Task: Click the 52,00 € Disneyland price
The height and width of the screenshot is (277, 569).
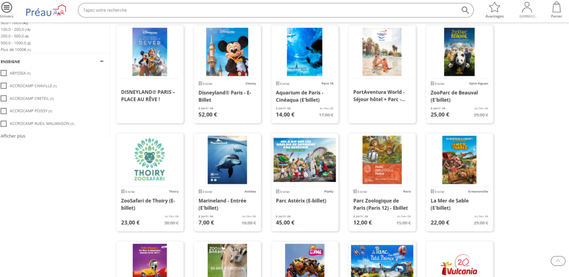Action: point(208,114)
